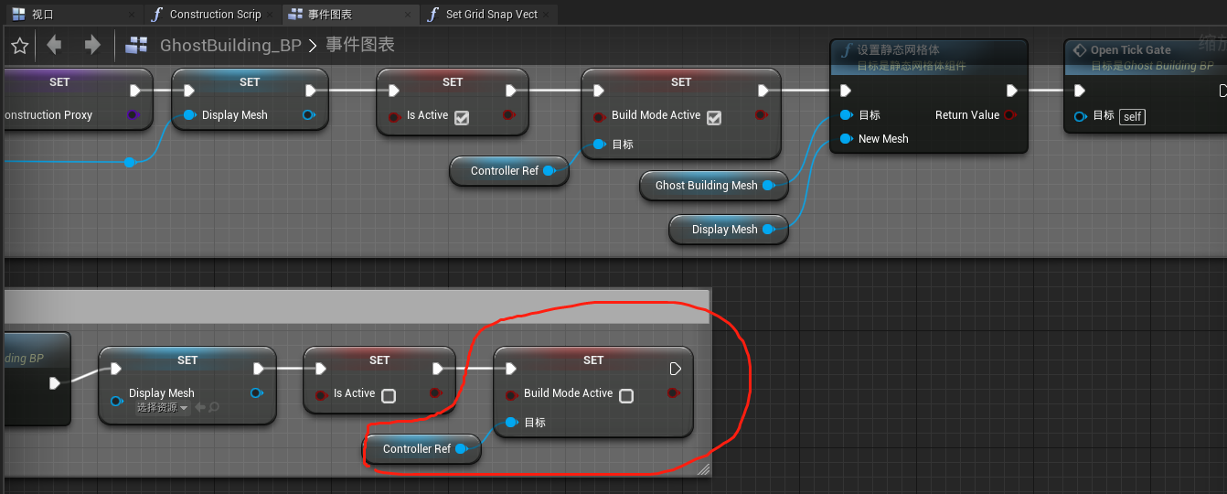The image size is (1227, 494).
Task: Click exec input pin of Open Tick Gate node
Action: coord(1080,91)
